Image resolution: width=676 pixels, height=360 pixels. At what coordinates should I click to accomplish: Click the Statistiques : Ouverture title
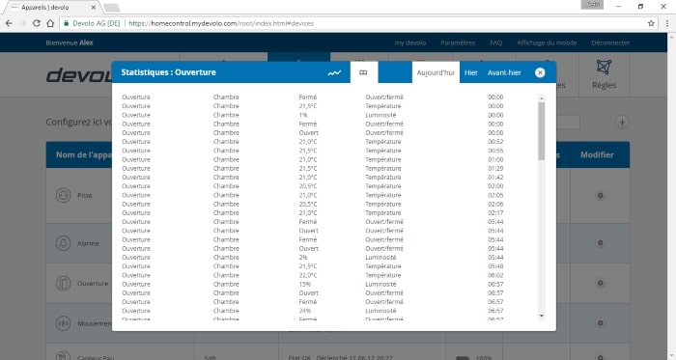tap(168, 72)
